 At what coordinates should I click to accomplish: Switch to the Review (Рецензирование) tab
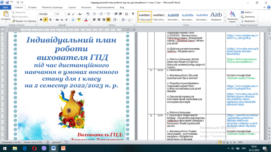coord(105,7)
